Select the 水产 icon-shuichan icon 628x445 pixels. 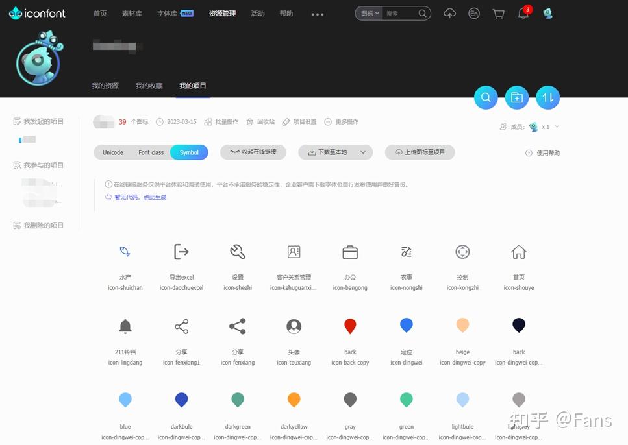coord(125,252)
